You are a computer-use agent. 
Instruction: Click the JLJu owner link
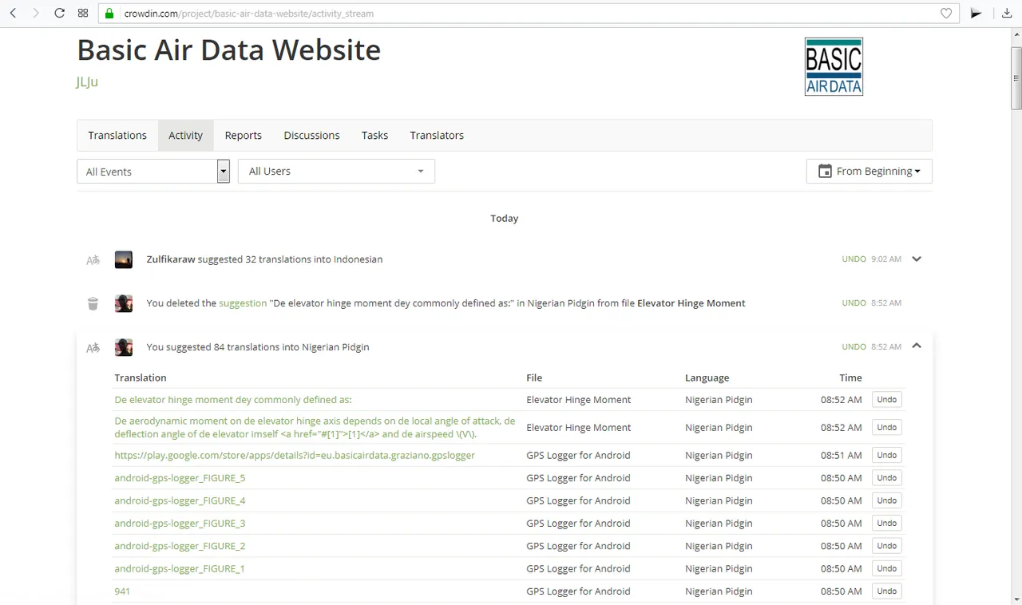click(87, 81)
